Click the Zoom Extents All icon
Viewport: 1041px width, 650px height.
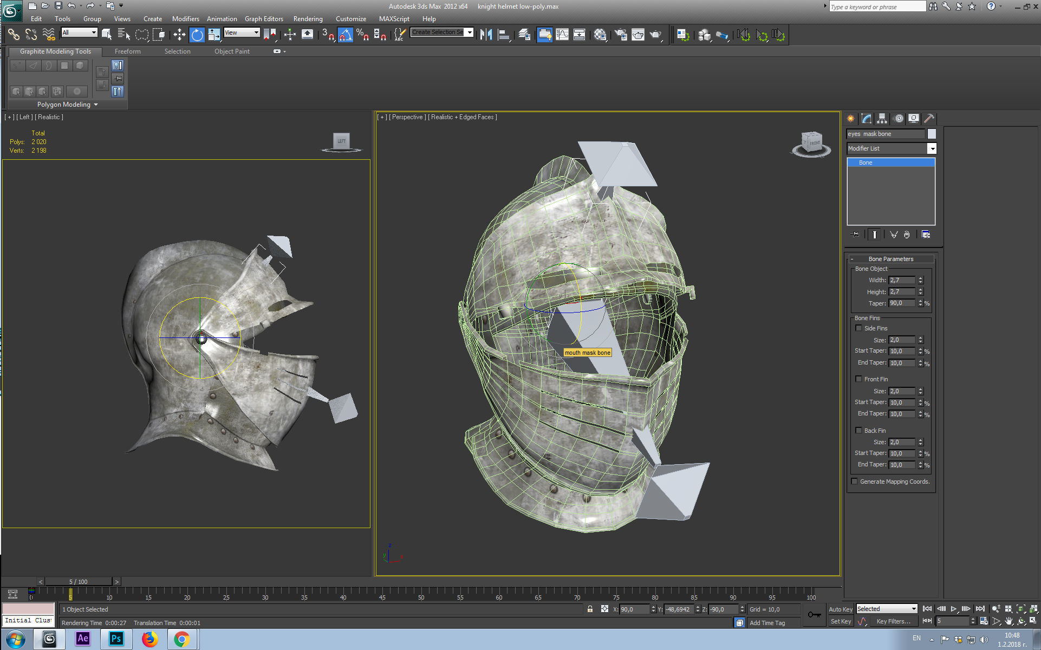(x=1033, y=609)
